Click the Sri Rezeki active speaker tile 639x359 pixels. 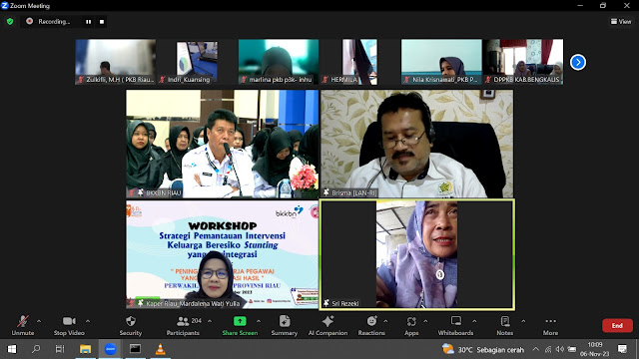(x=417, y=254)
